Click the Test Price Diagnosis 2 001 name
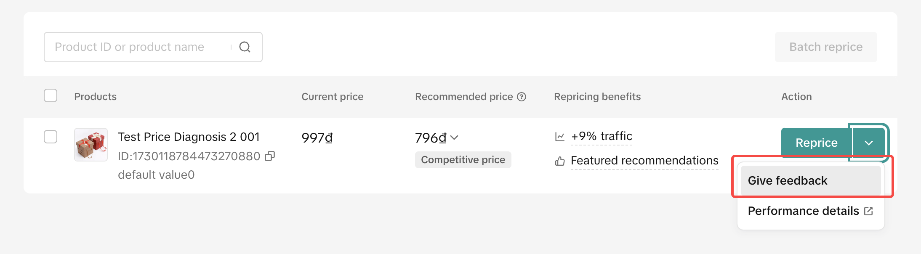Viewport: 921px width, 254px height. pos(189,137)
